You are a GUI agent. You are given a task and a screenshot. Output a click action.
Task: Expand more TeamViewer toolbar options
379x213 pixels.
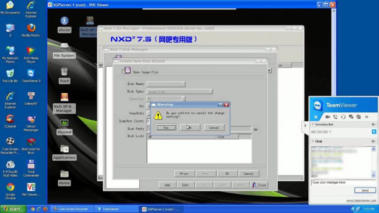[367, 117]
